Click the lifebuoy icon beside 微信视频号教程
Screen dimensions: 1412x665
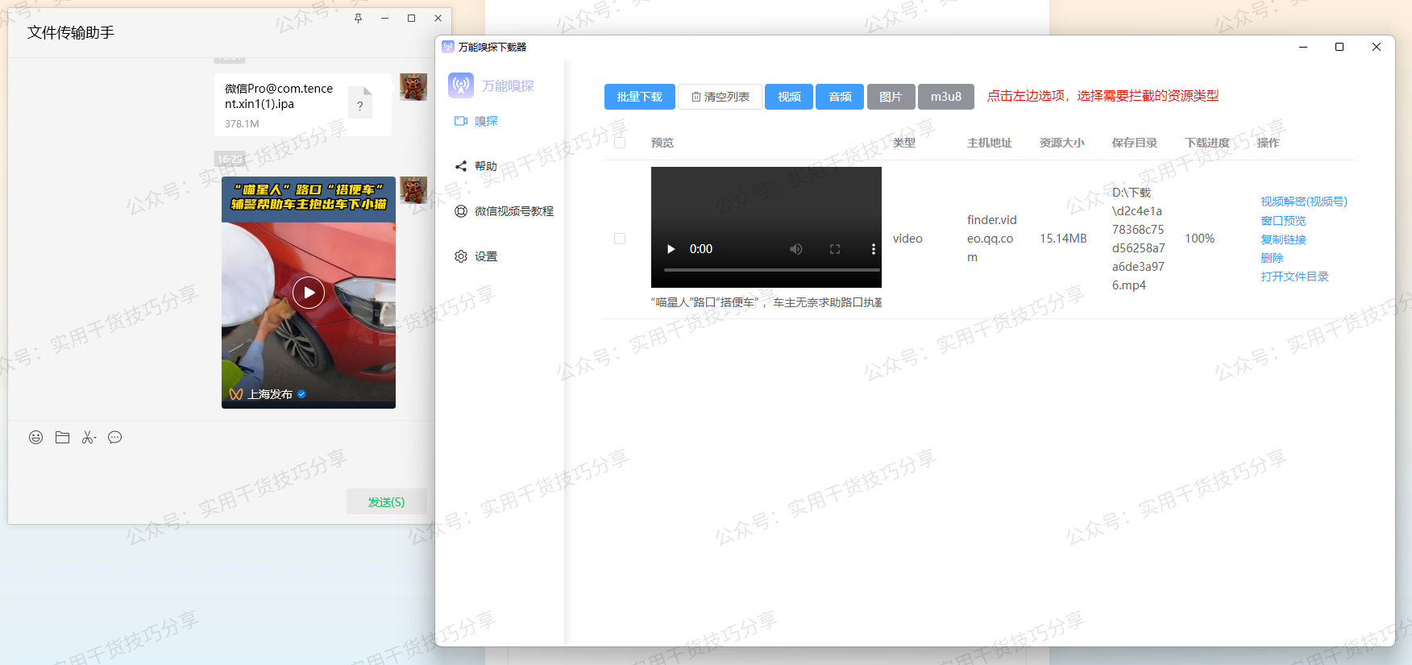[461, 211]
